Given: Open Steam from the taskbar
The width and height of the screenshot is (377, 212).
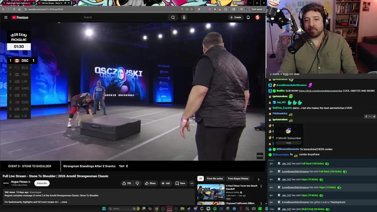Looking at the screenshot, I should [x=189, y=208].
